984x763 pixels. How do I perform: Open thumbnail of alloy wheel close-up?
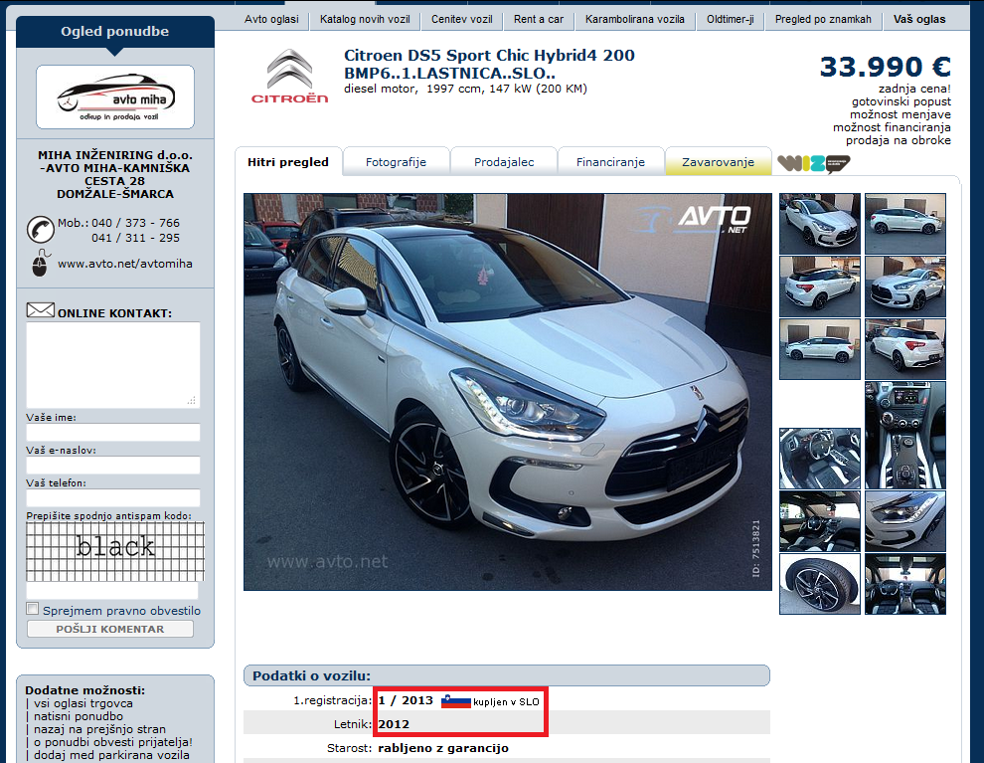(820, 584)
